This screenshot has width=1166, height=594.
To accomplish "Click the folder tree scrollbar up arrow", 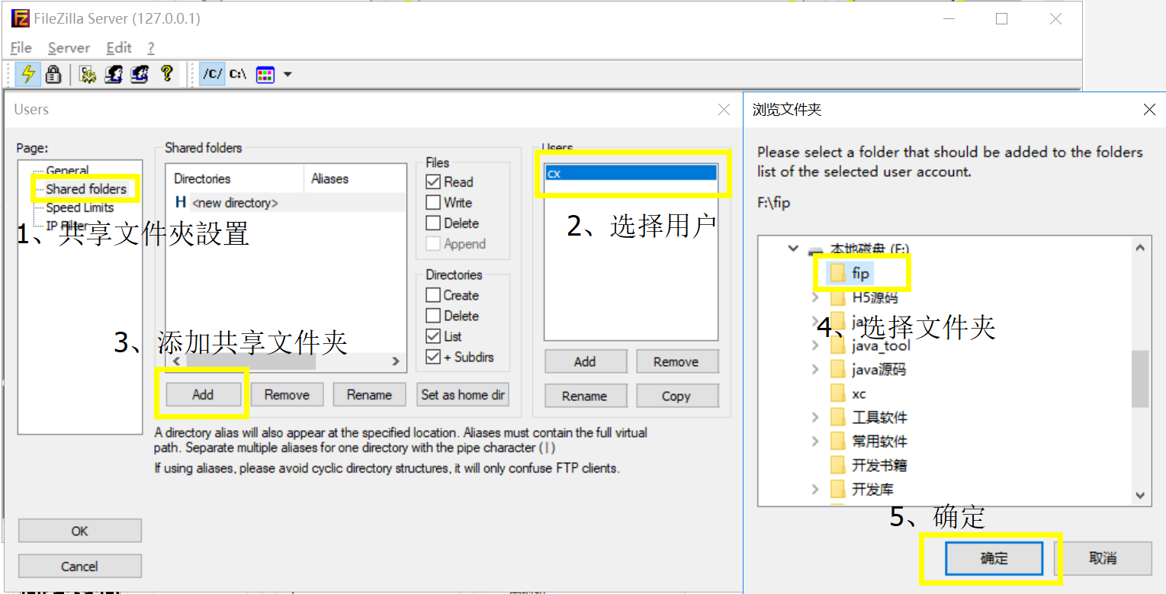I will [x=1140, y=247].
